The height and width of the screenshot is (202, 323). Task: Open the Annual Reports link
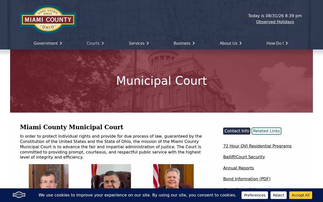238,168
